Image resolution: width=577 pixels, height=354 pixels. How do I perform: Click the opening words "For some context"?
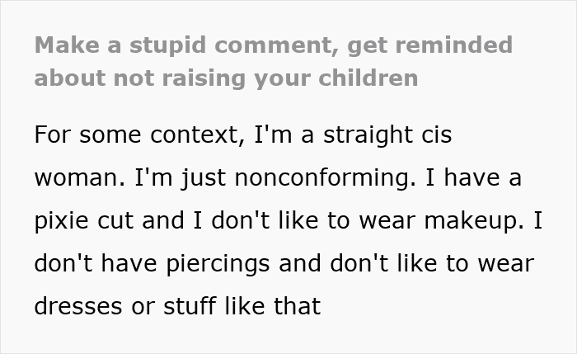[x=125, y=135]
